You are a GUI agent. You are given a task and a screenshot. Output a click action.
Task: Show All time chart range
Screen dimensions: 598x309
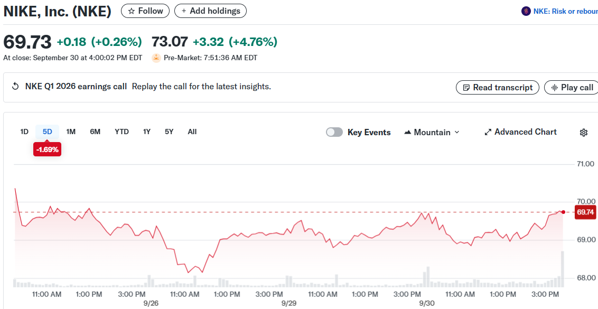(x=192, y=132)
